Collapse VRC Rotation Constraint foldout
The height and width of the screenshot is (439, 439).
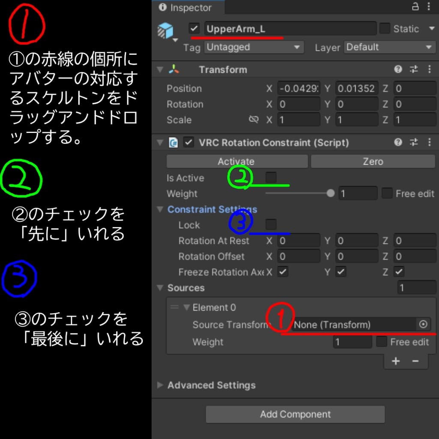coord(160,142)
